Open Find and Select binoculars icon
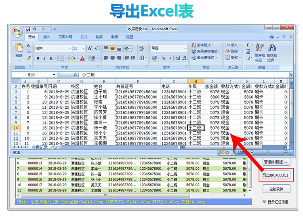Viewport: 303px width, 223px height. coord(272,47)
